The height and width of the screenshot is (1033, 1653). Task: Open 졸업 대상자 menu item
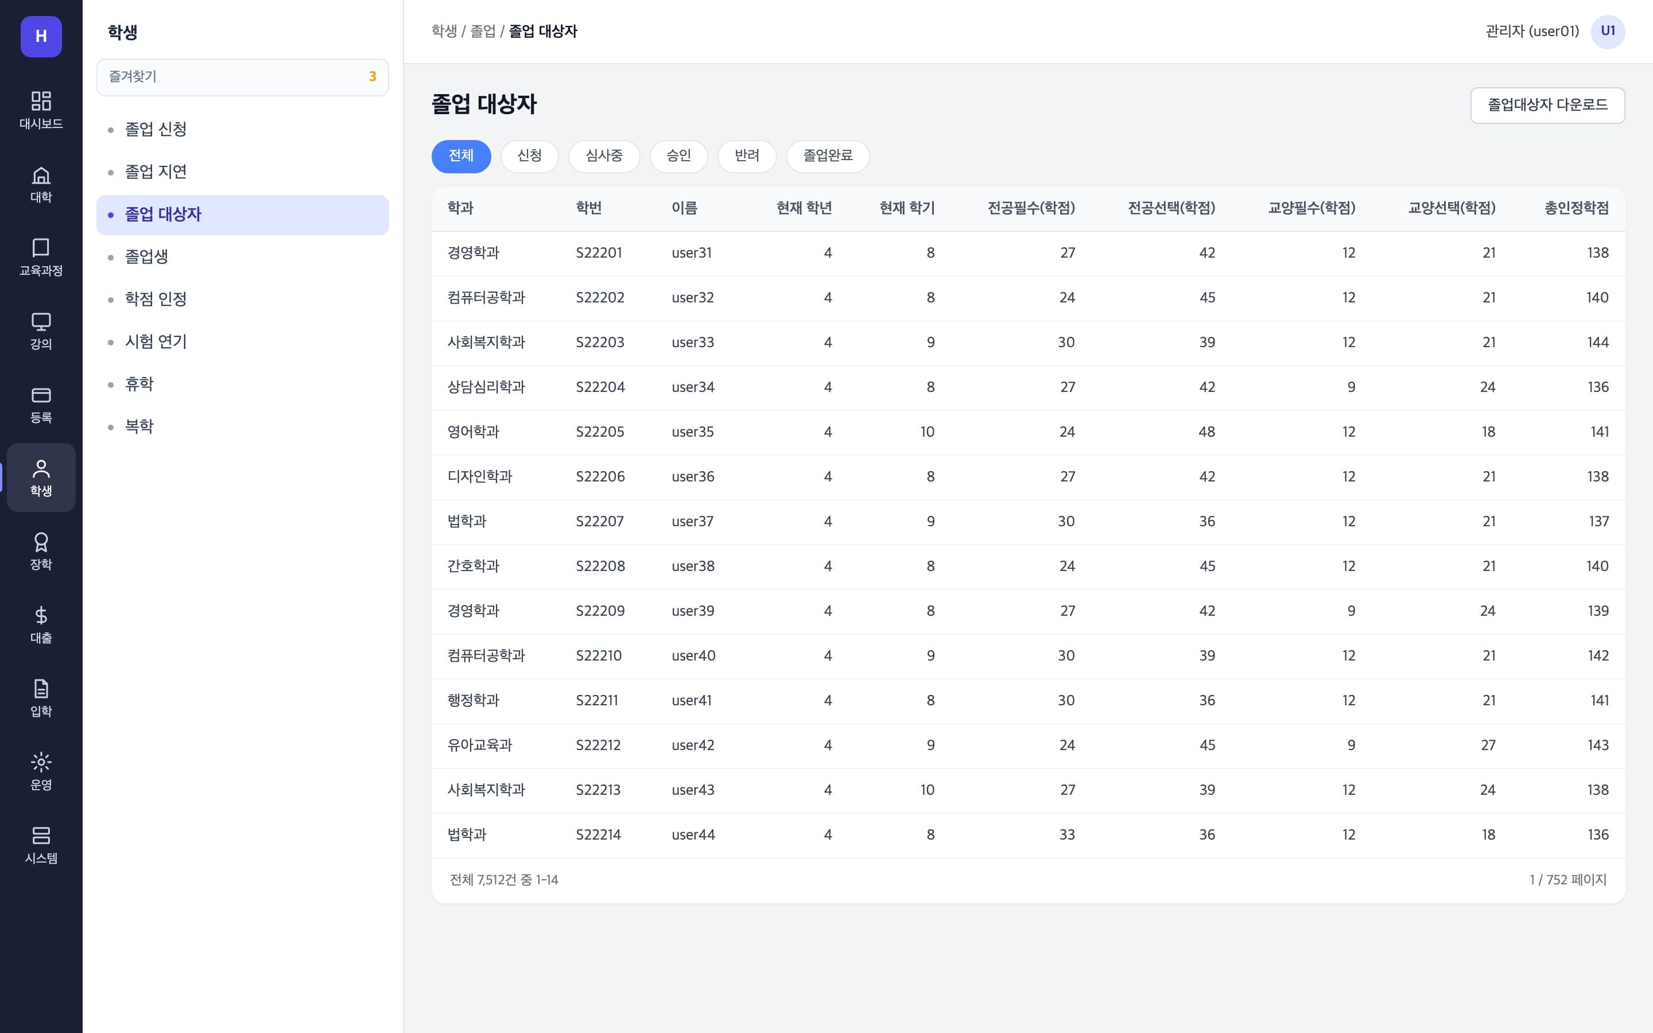coord(242,215)
